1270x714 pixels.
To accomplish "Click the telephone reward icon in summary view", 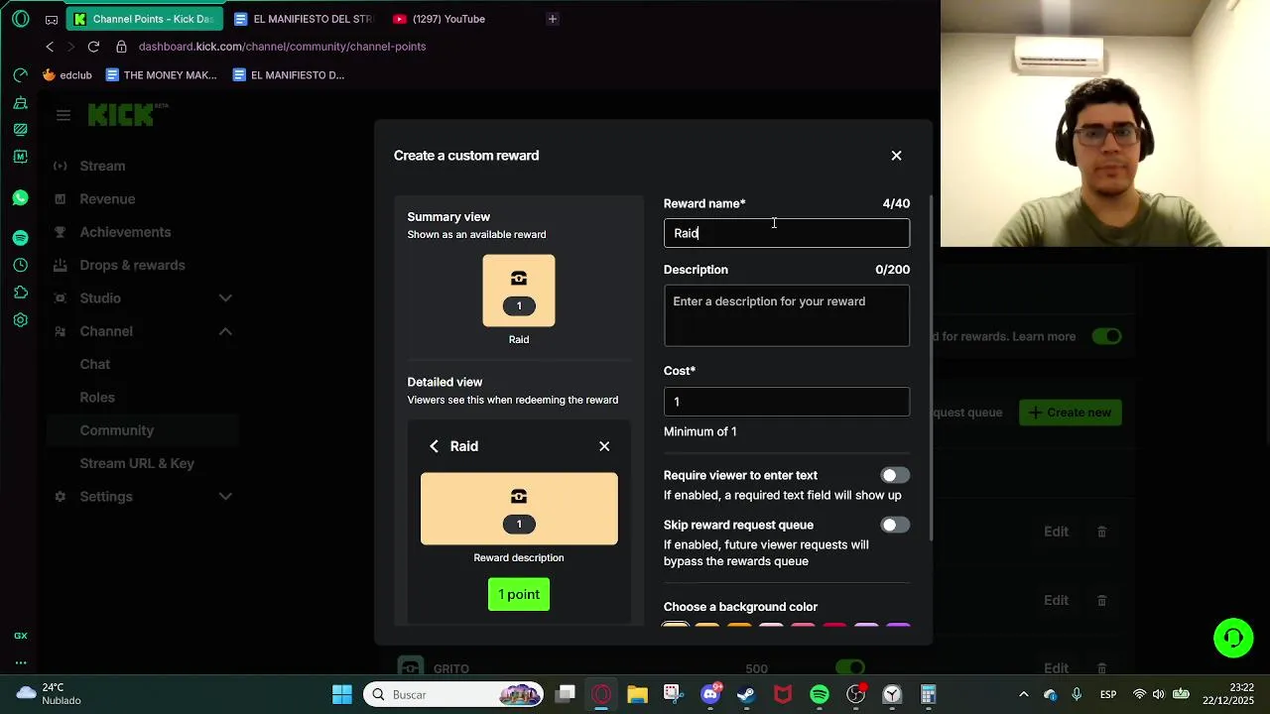I will [x=519, y=279].
